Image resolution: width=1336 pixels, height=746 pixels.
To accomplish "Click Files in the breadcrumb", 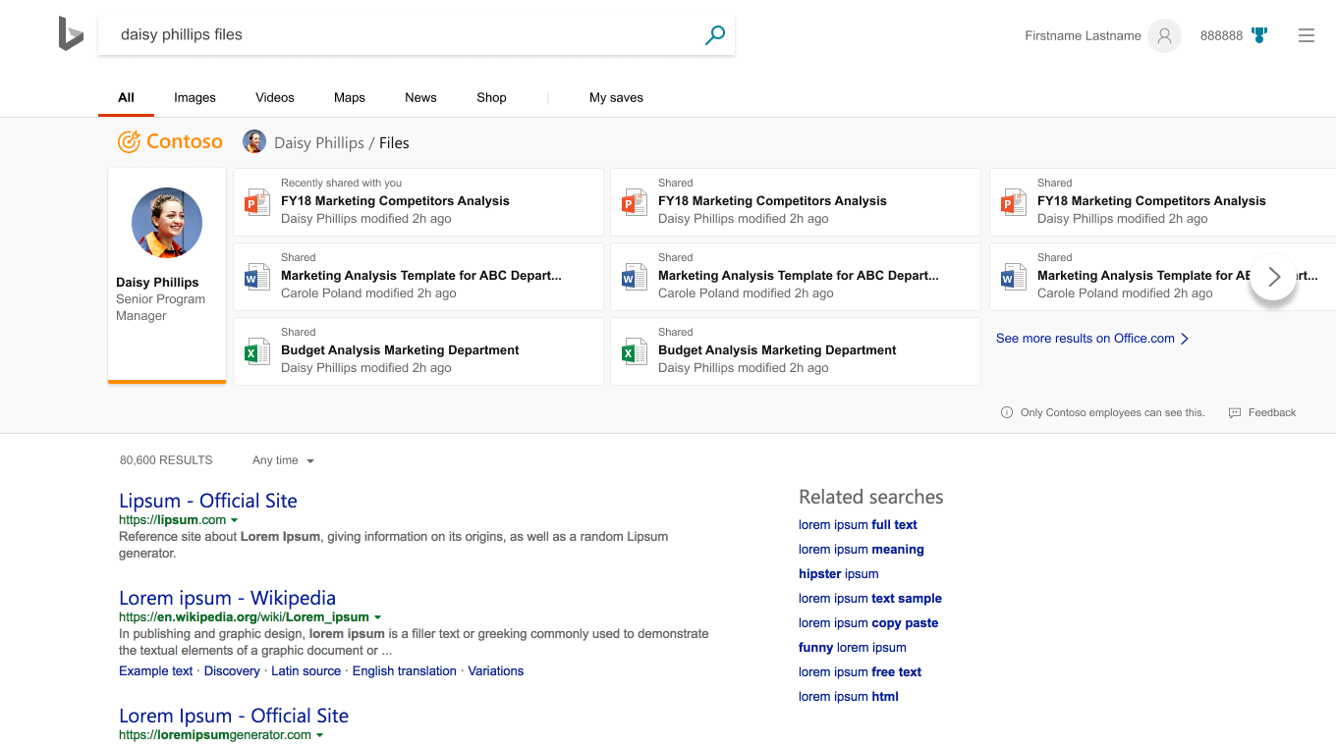I will point(394,143).
